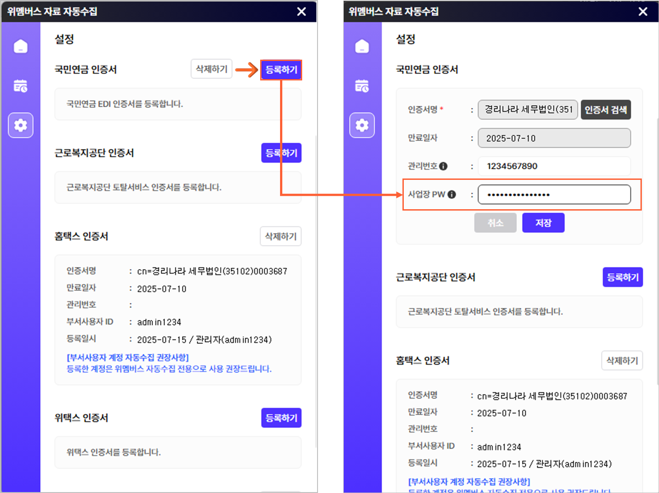The image size is (659, 493).
Task: Click 등록하기 for 국민연금 인증서 in the left window
Action: [281, 70]
